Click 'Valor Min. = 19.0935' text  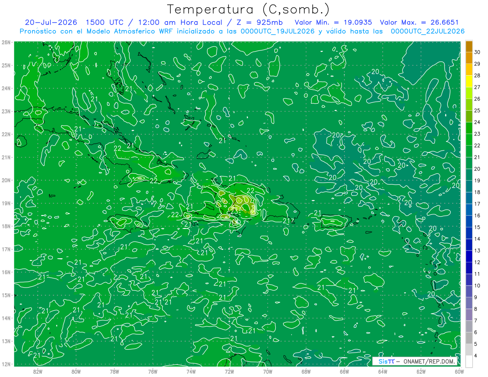[333, 22]
